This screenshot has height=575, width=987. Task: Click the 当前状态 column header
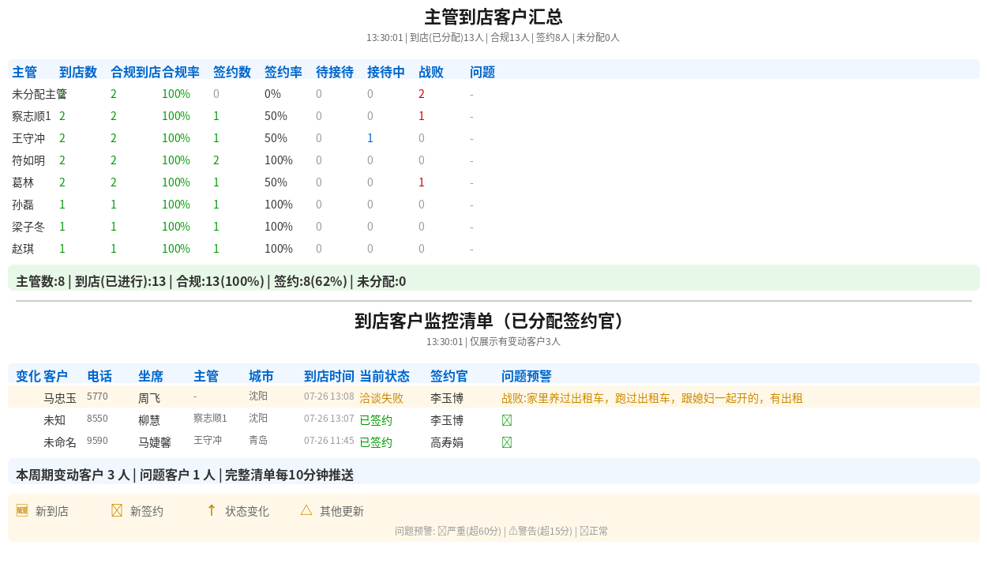[385, 376]
